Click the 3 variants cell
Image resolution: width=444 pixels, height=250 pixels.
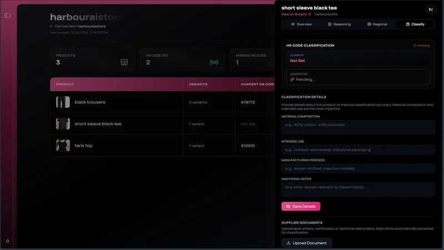(198, 102)
